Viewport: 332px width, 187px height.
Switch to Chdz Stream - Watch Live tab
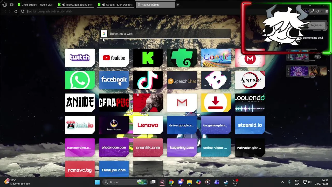(36, 5)
